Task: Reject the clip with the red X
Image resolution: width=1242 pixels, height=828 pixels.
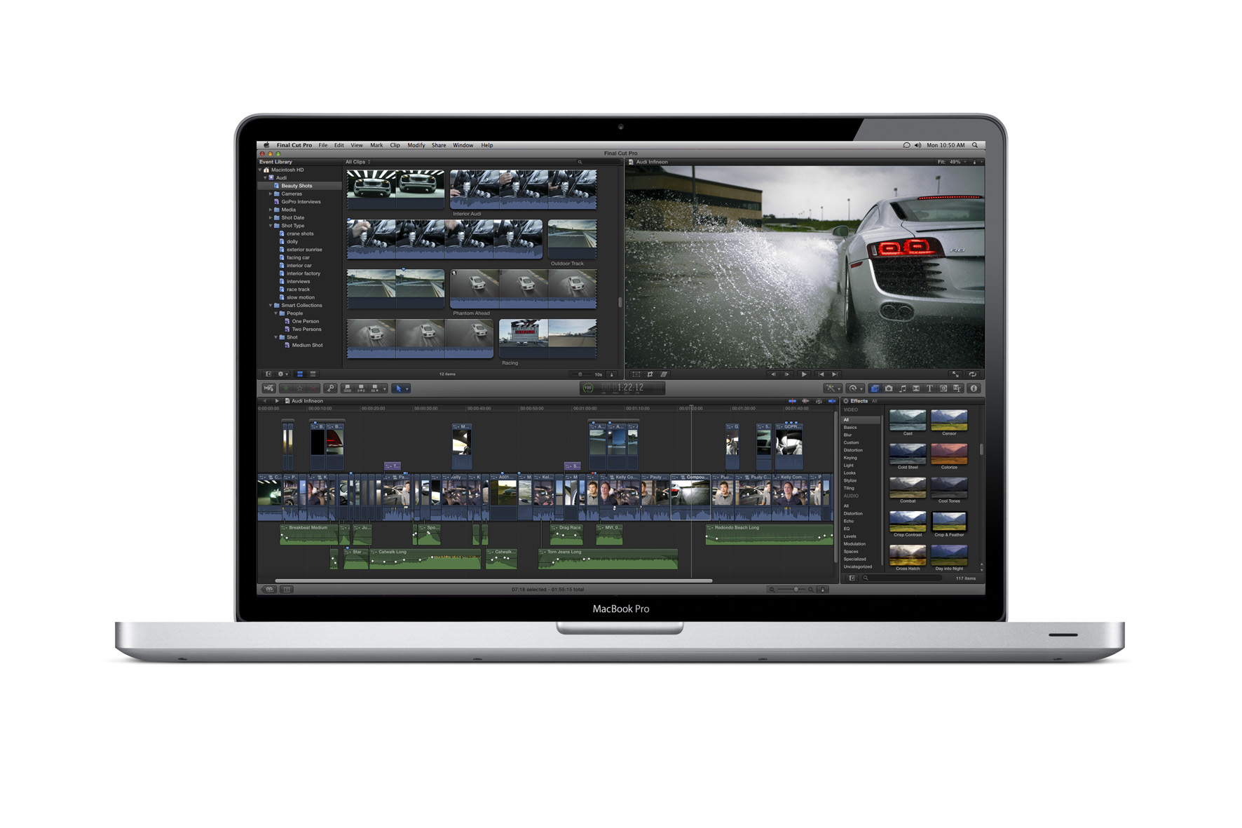Action: click(x=313, y=388)
